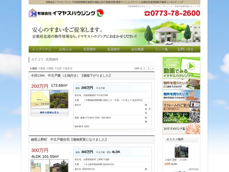
Task: Go to results page 2
Action: [144, 68]
